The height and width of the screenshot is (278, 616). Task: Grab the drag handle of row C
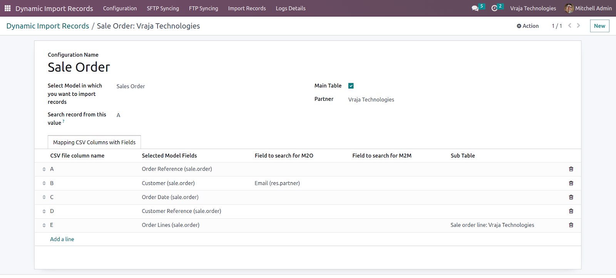[x=44, y=197]
